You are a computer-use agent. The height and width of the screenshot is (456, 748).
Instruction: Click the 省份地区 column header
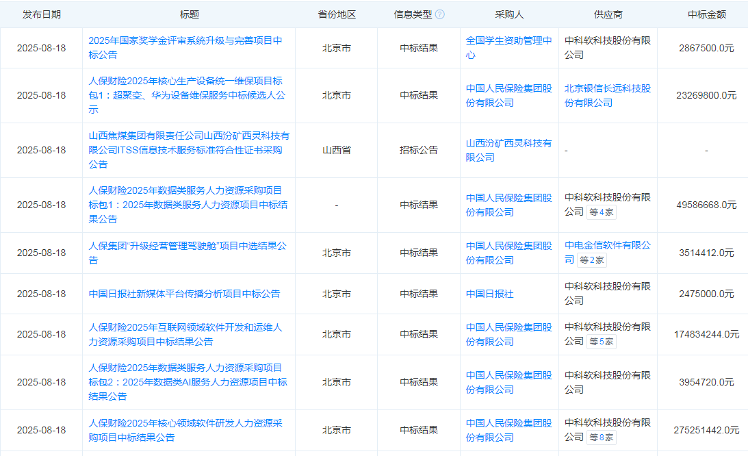pyautogui.click(x=336, y=14)
